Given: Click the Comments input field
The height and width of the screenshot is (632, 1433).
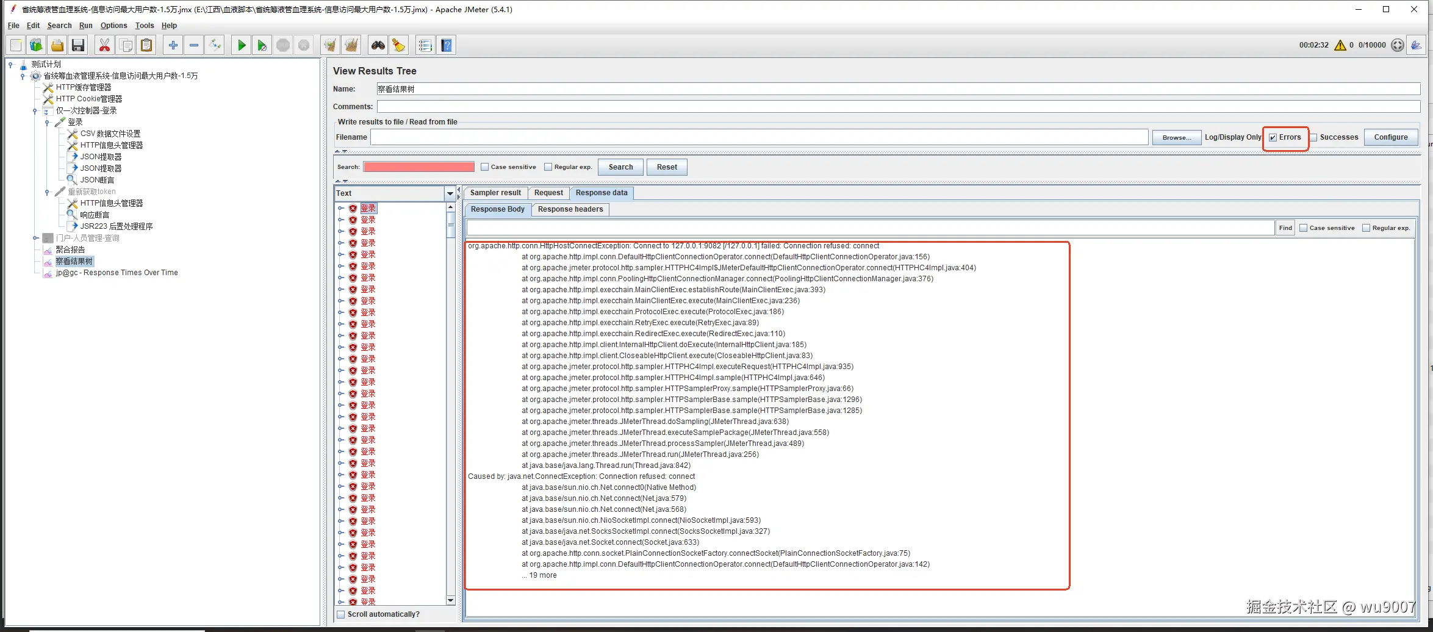Looking at the screenshot, I should (x=899, y=107).
